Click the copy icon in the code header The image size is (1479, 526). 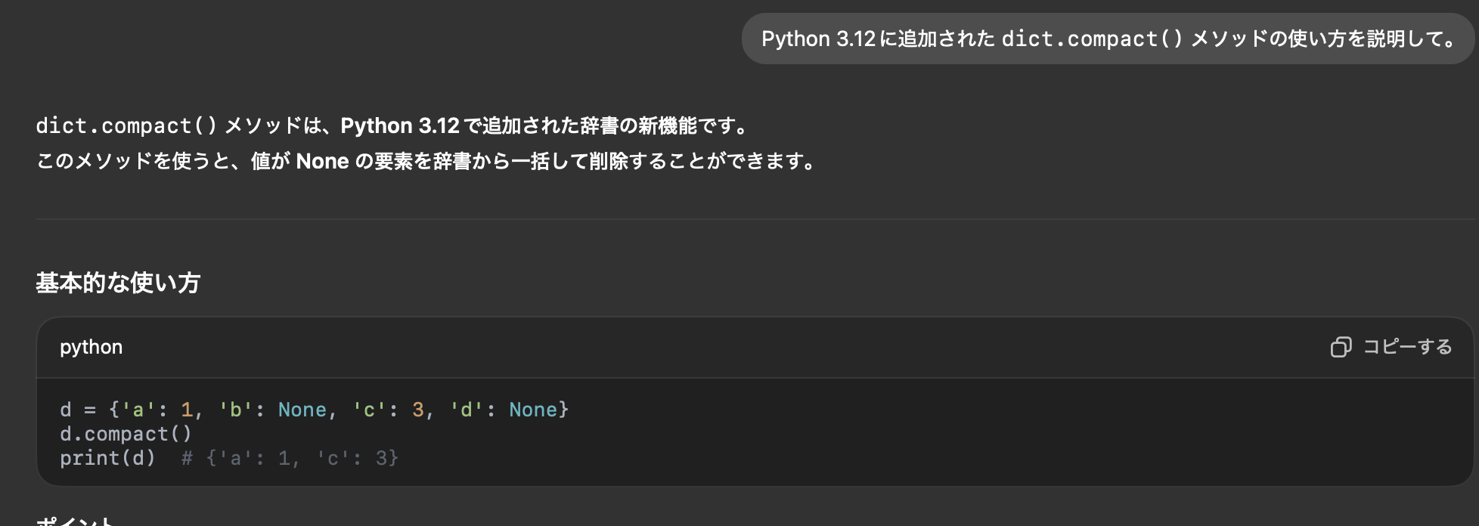1341,347
